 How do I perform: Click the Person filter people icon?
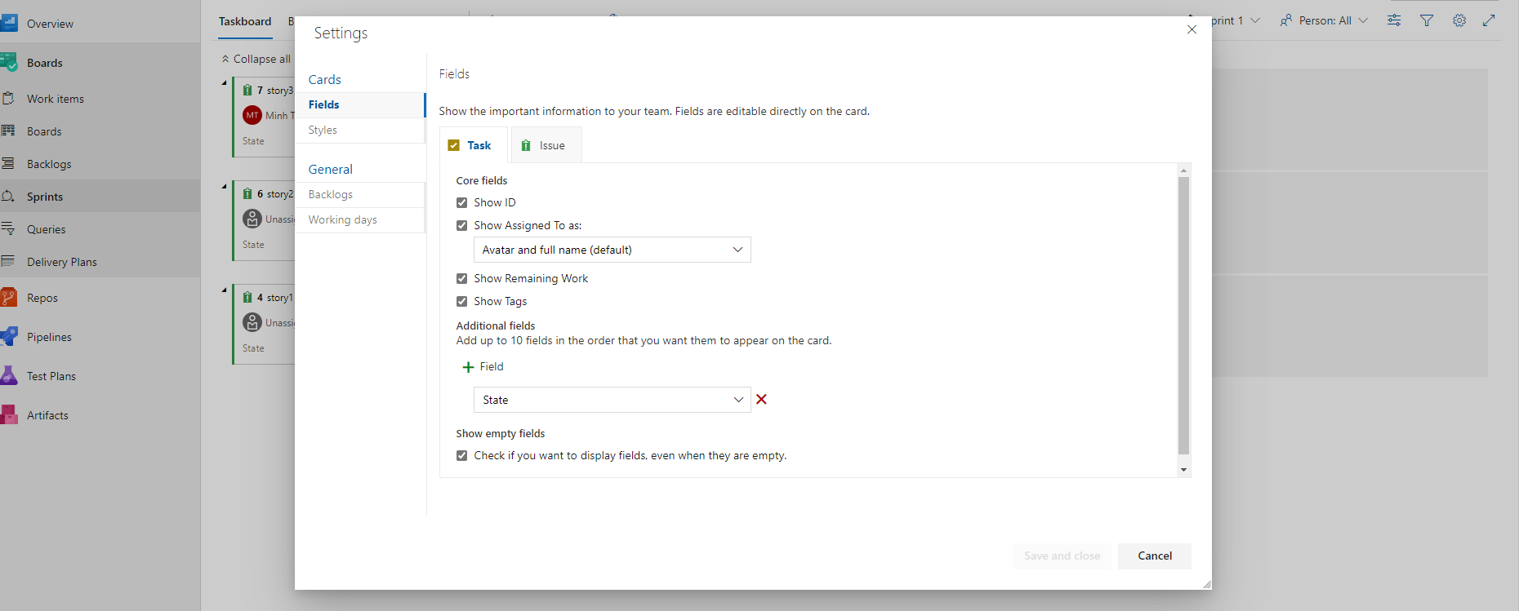coord(1286,20)
